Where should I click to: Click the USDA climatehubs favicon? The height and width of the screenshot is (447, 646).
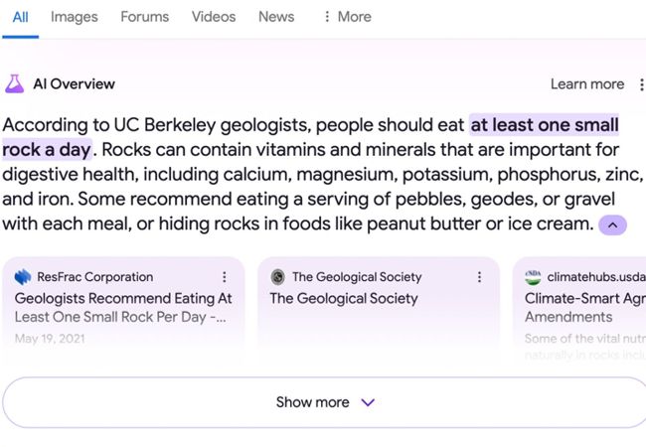point(533,277)
